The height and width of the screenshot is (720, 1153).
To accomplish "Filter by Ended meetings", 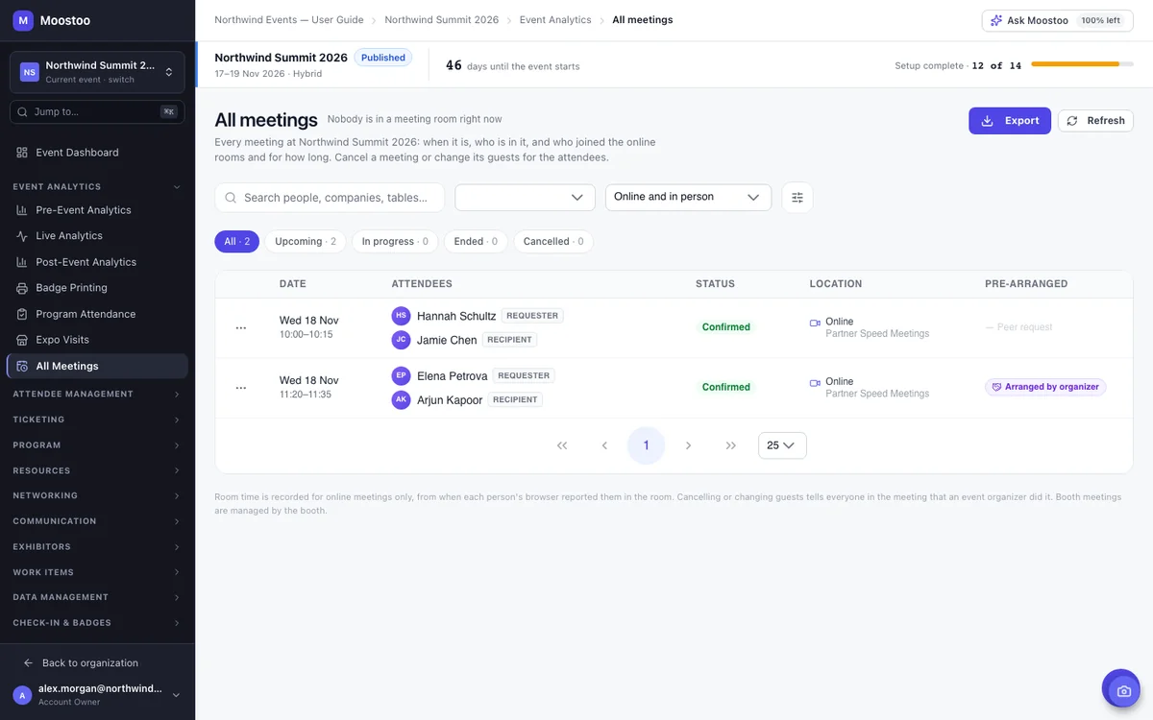I will tap(476, 242).
